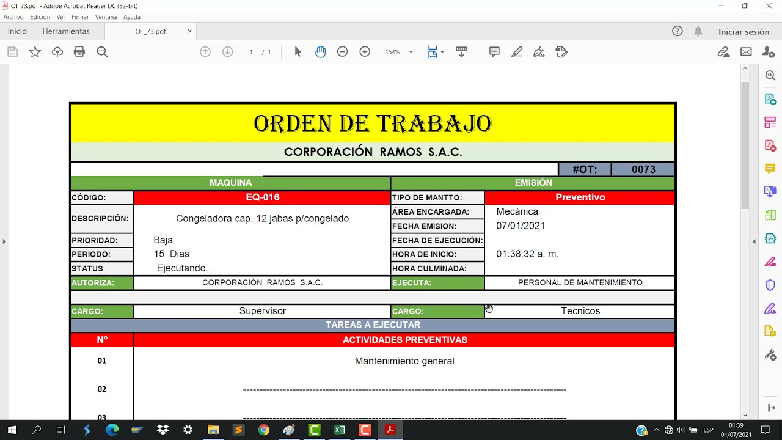Collapse the right tools pane arrow

(x=770, y=408)
